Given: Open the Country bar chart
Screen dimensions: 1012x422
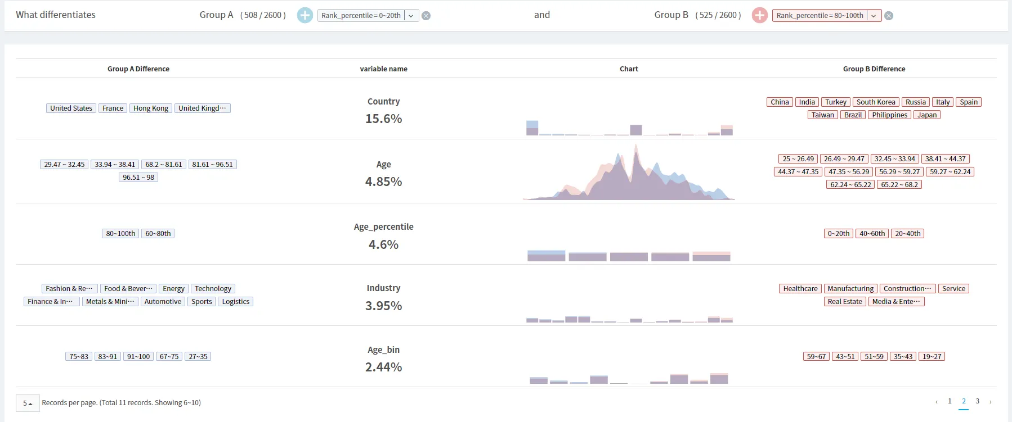Looking at the screenshot, I should pyautogui.click(x=629, y=128).
